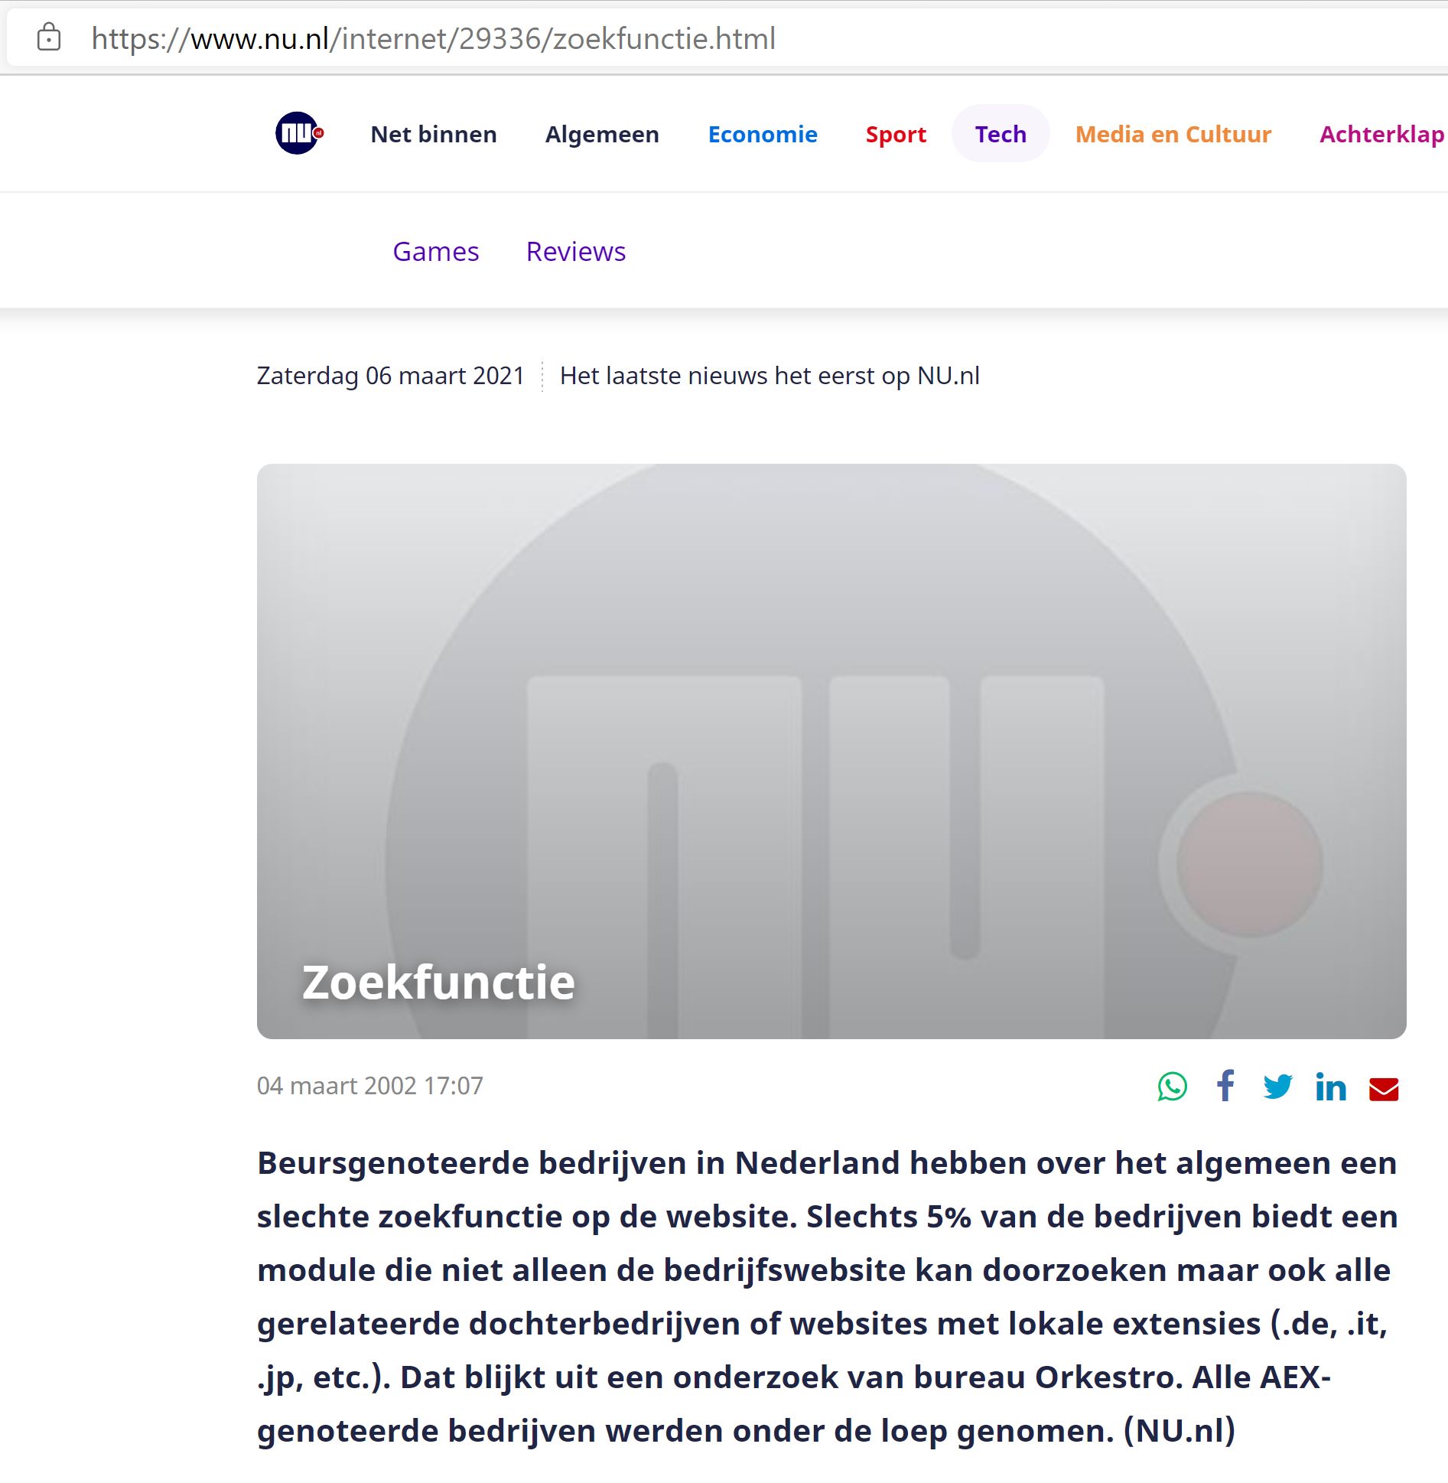
Task: Go to the Achterklap section
Action: [1381, 135]
